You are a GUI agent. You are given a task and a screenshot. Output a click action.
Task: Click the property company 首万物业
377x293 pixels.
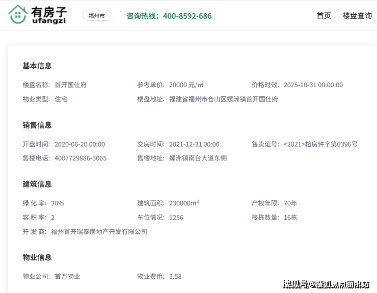coord(67,276)
